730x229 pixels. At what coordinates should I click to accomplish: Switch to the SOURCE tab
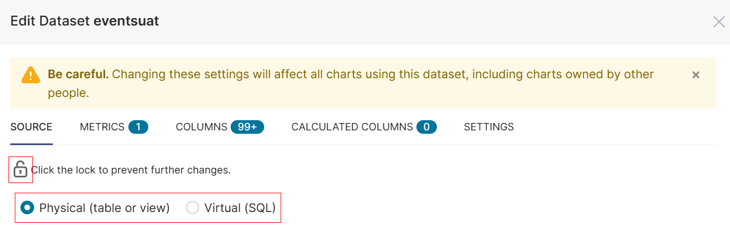31,127
